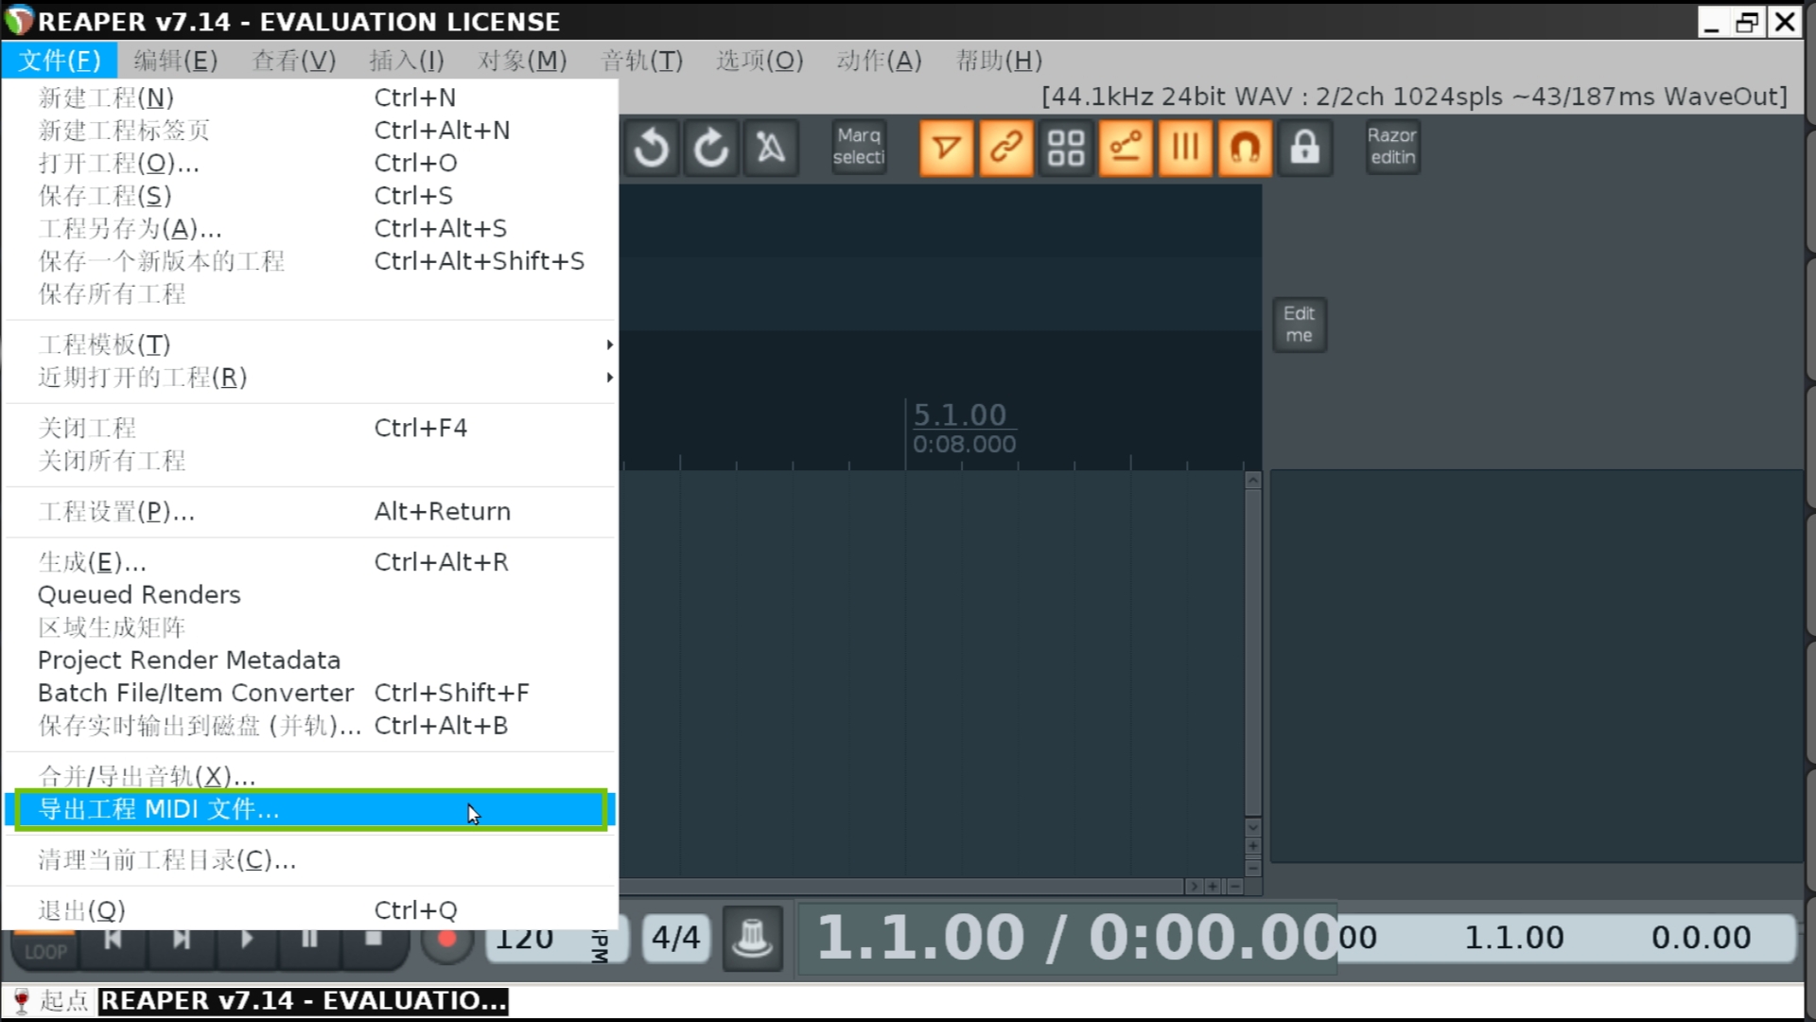This screenshot has width=1816, height=1022.
Task: Expand 工程模板(T) submenu
Action: [310, 344]
